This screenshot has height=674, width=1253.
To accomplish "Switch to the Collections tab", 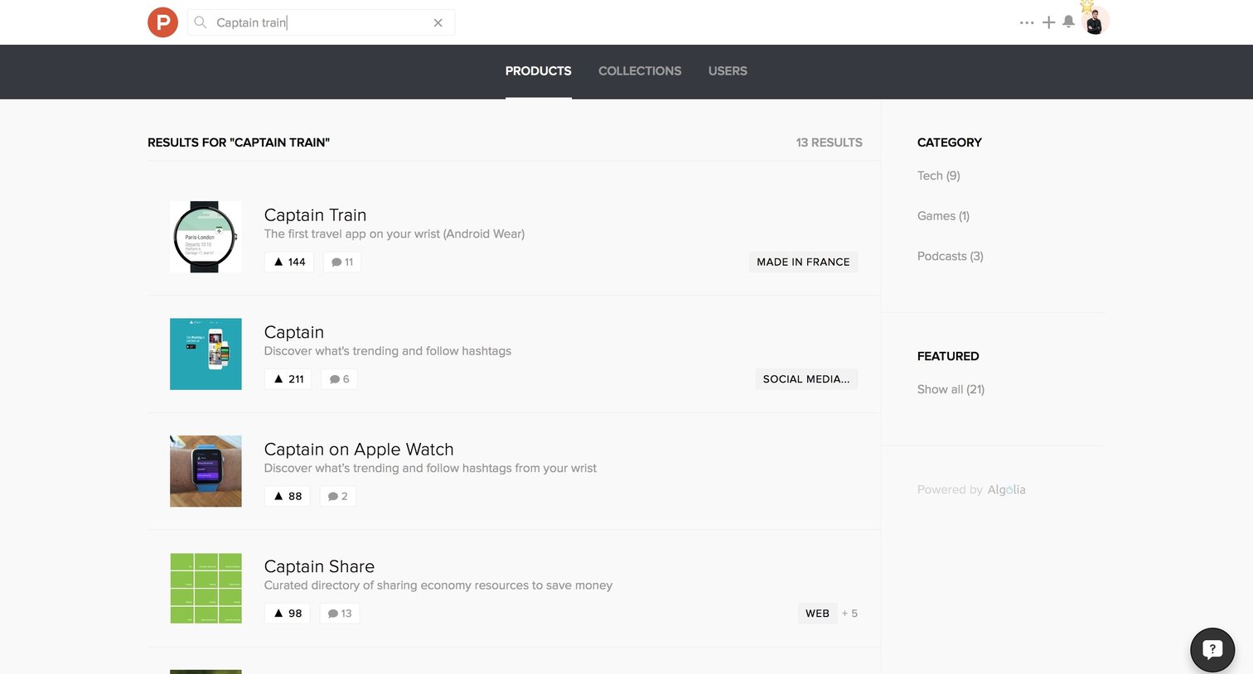I will 640,71.
